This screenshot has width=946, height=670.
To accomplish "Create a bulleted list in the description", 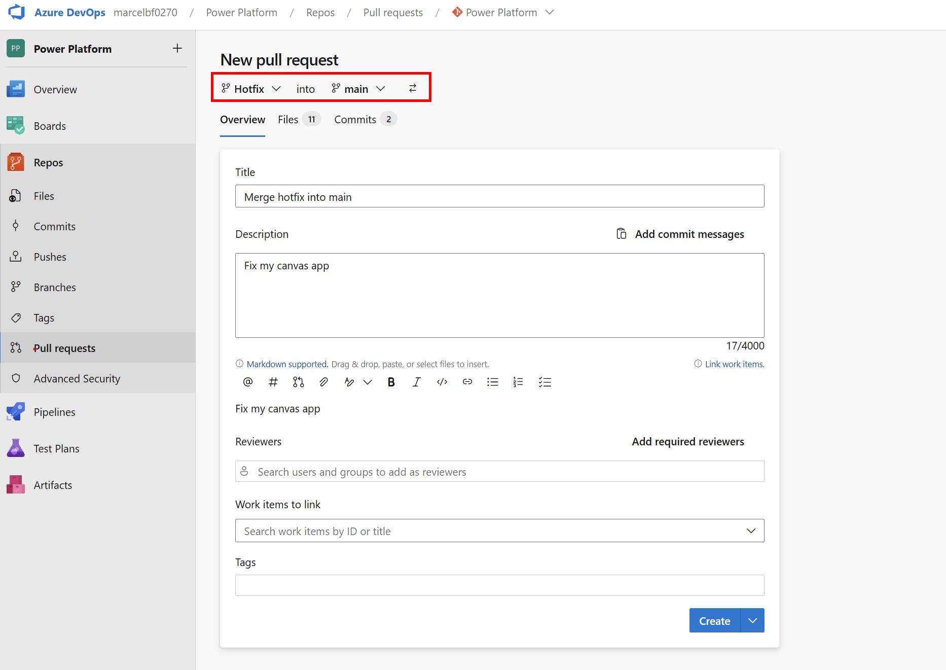I will tap(492, 382).
